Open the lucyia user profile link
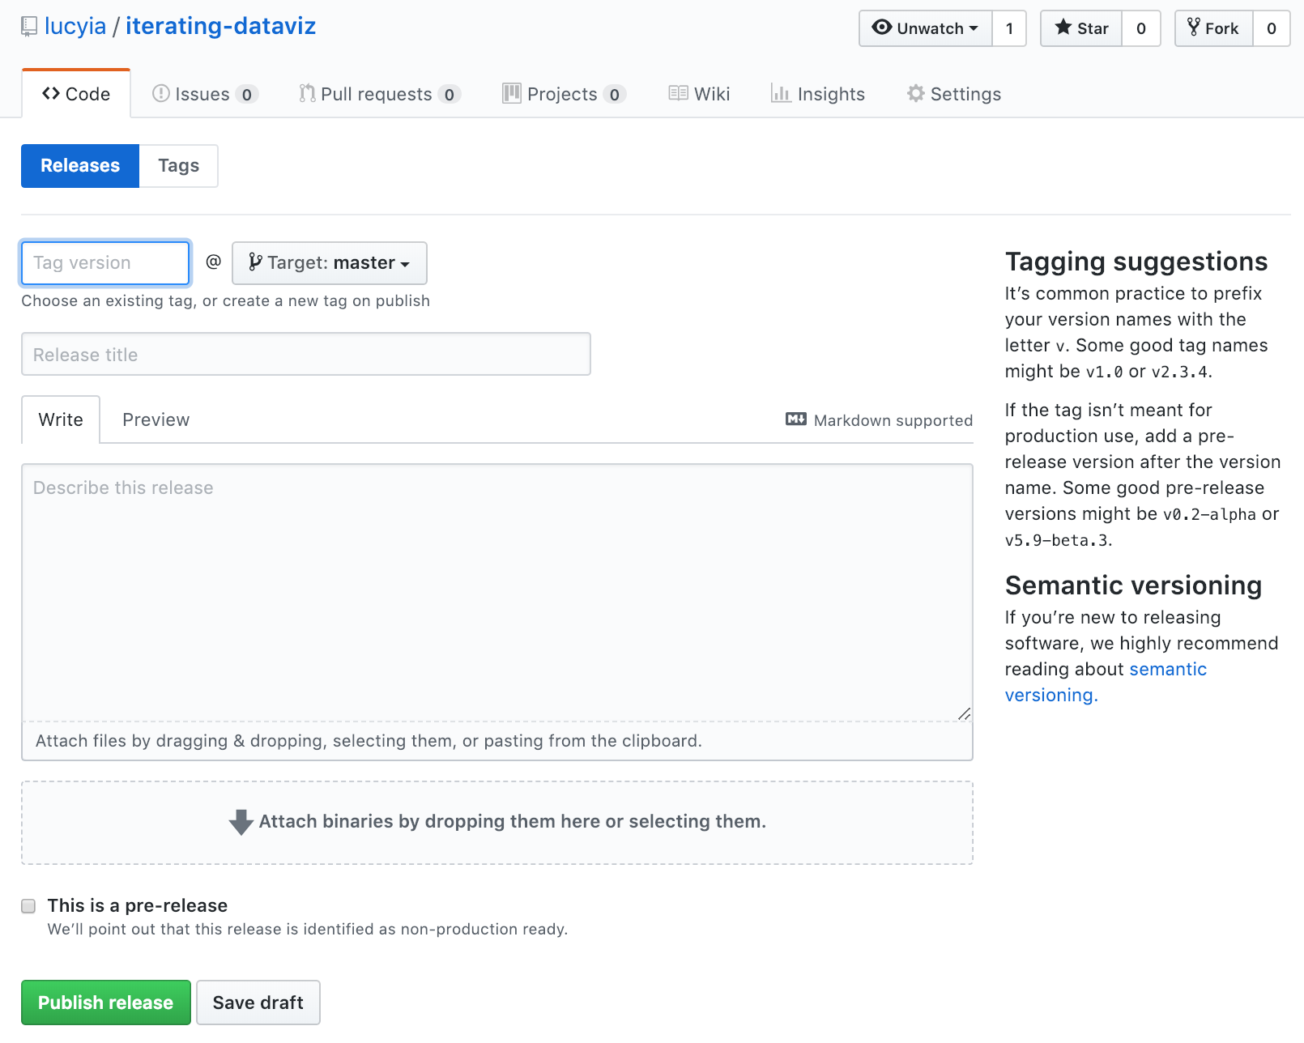 (x=75, y=26)
